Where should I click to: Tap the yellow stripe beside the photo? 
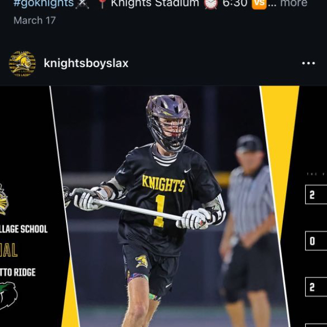pyautogui.click(x=280, y=146)
